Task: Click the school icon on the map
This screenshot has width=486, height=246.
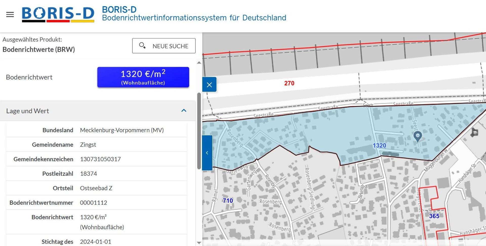Action: (474, 132)
